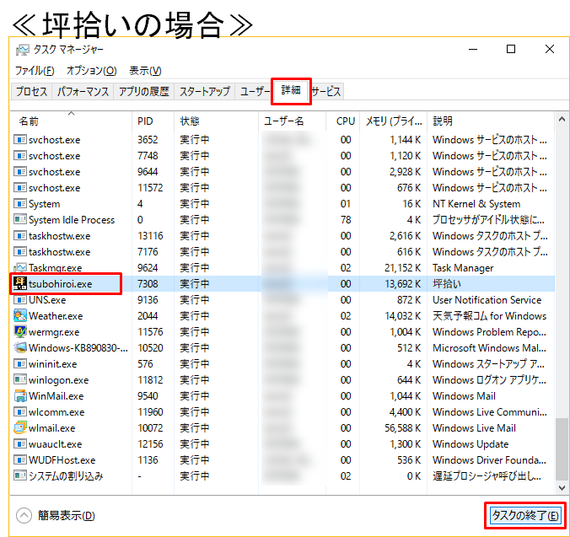570x537 pixels.
Task: Click the wlmail.exe process icon
Action: click(x=20, y=427)
